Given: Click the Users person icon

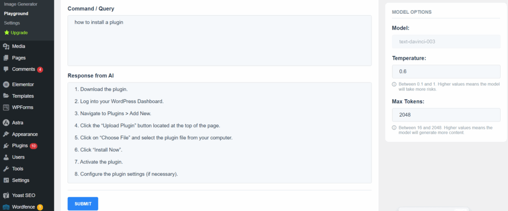Looking at the screenshot, I should tap(6, 157).
